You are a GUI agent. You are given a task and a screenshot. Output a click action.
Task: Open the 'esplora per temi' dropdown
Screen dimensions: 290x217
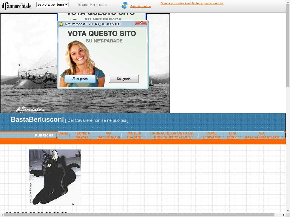(x=52, y=5)
